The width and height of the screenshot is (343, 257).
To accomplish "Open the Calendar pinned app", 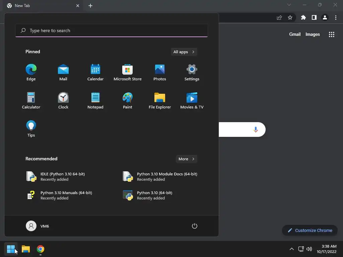I will click(x=95, y=73).
